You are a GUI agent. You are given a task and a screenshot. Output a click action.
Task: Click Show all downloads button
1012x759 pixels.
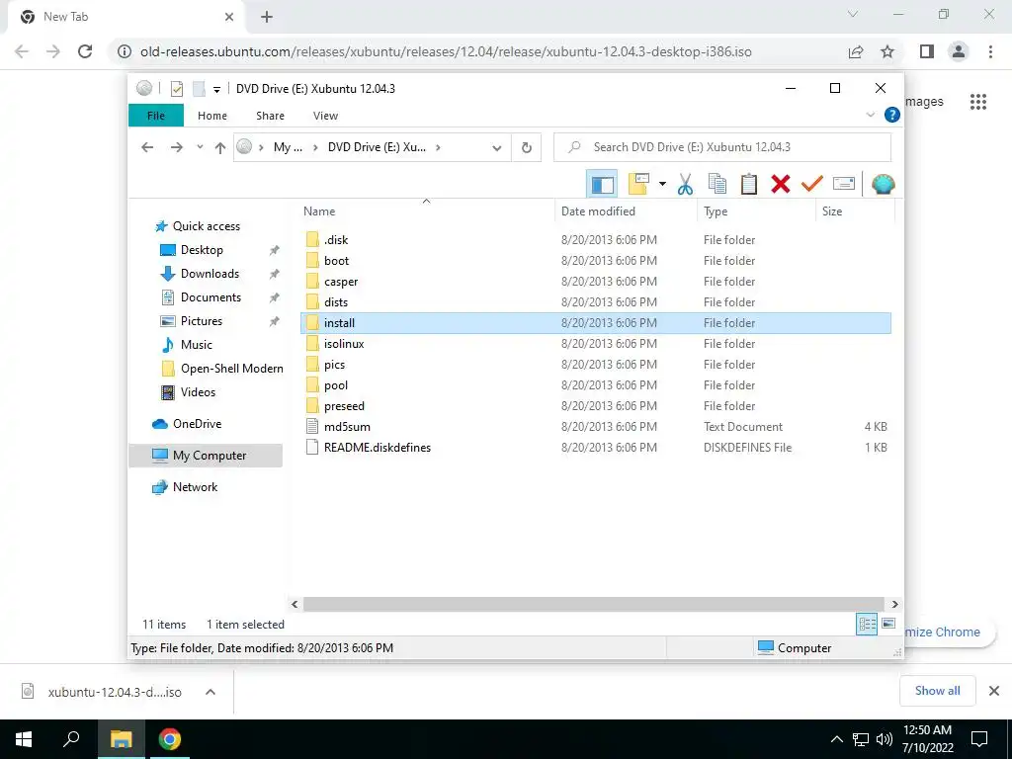937,691
